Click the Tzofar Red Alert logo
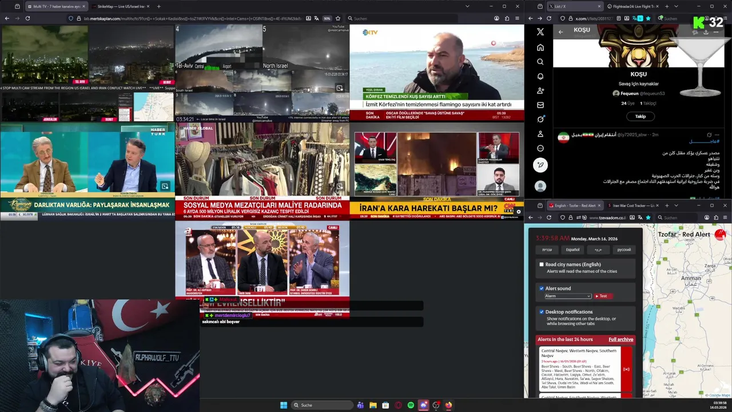Screen dimensions: 732x412 (720, 234)
